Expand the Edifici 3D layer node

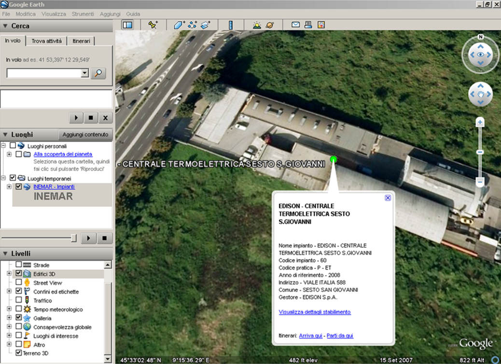click(x=9, y=274)
